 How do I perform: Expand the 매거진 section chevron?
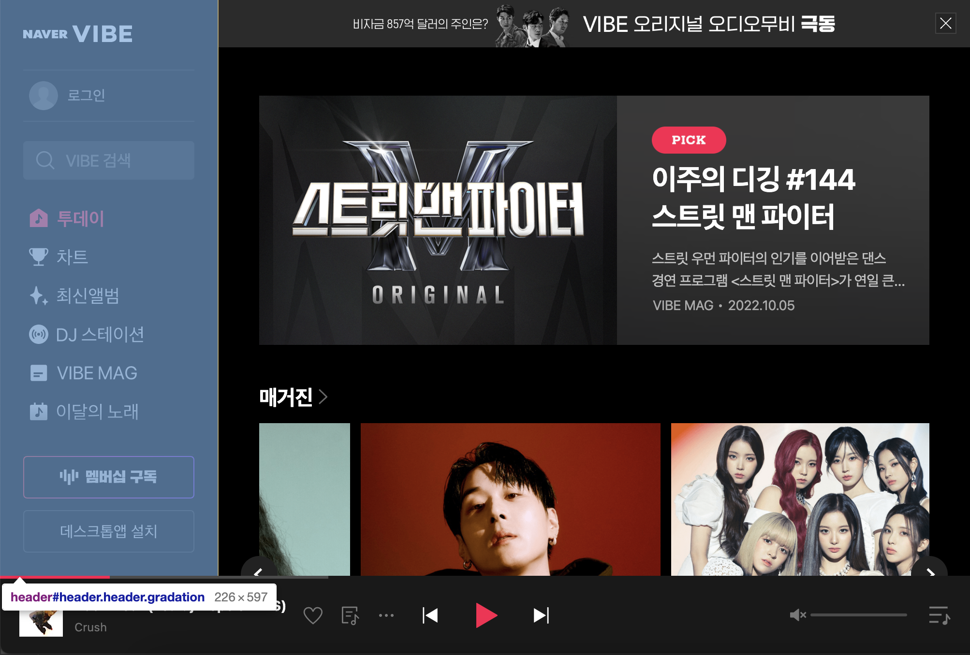click(323, 397)
